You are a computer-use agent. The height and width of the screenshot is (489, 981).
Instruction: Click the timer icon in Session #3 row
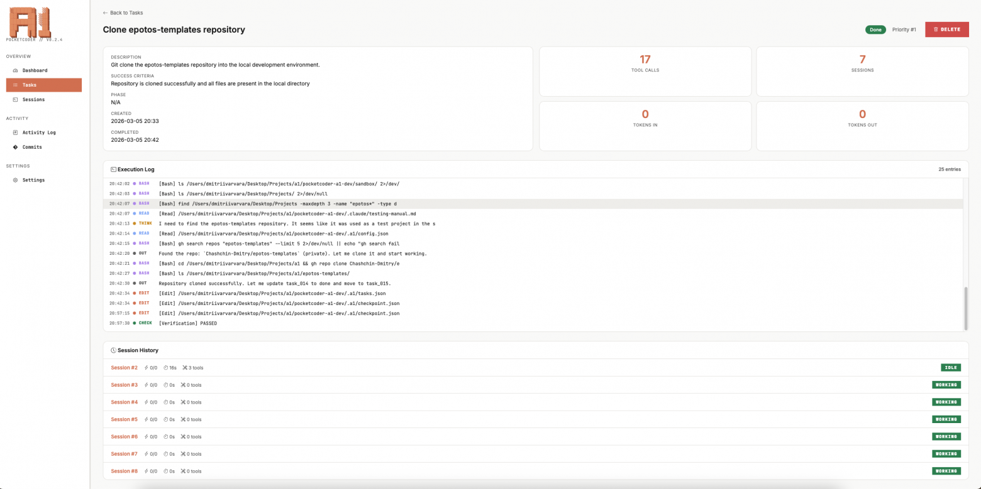(x=166, y=385)
